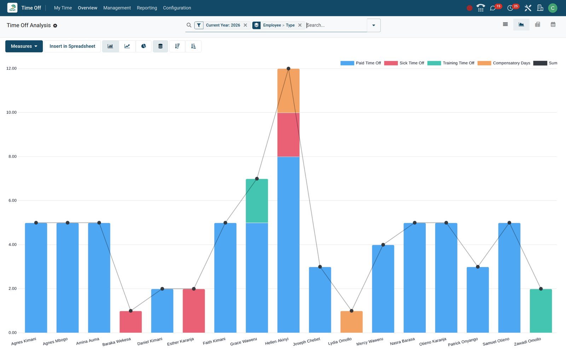Viewport: 566px width, 354px height.
Task: Click the Otieno Karanja axis label
Action: pos(433,342)
